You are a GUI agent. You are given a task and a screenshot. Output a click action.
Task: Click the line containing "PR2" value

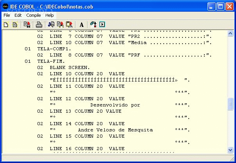(x=125, y=36)
